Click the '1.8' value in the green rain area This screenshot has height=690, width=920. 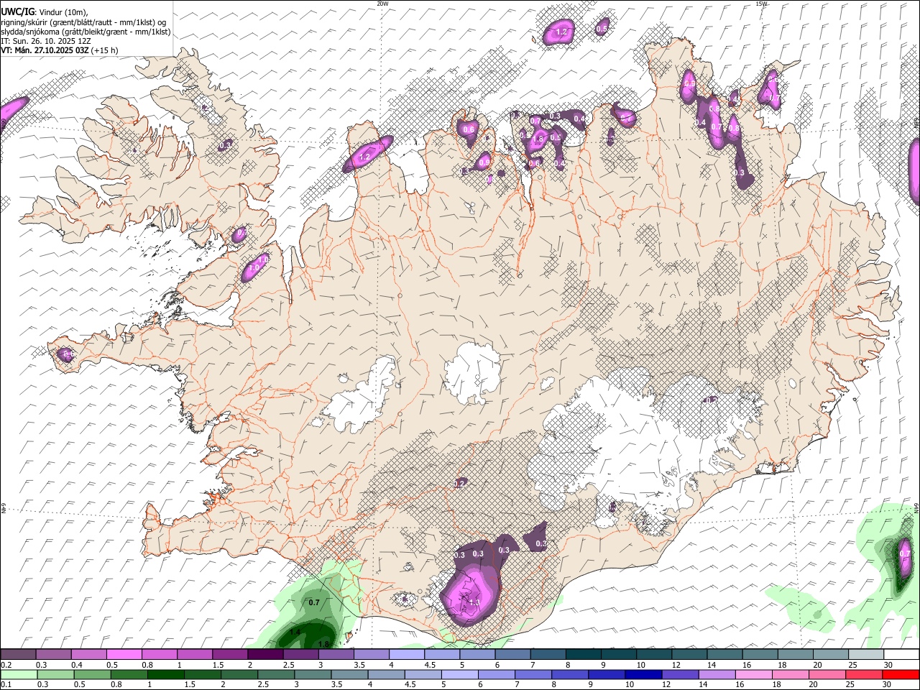pos(323,644)
